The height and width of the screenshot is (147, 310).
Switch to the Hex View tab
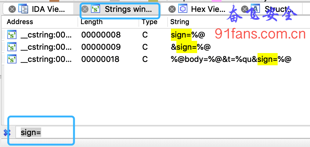[208, 9]
